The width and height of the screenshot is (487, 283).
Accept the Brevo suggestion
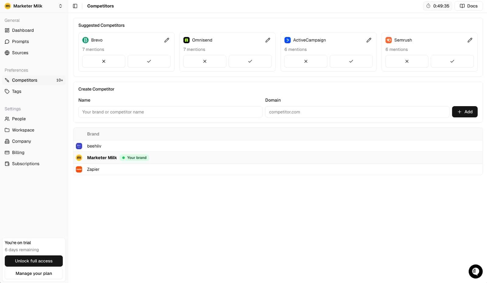pyautogui.click(x=149, y=61)
